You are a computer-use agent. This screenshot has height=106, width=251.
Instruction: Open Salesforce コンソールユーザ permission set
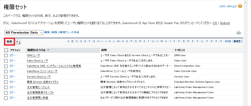click(x=42, y=71)
